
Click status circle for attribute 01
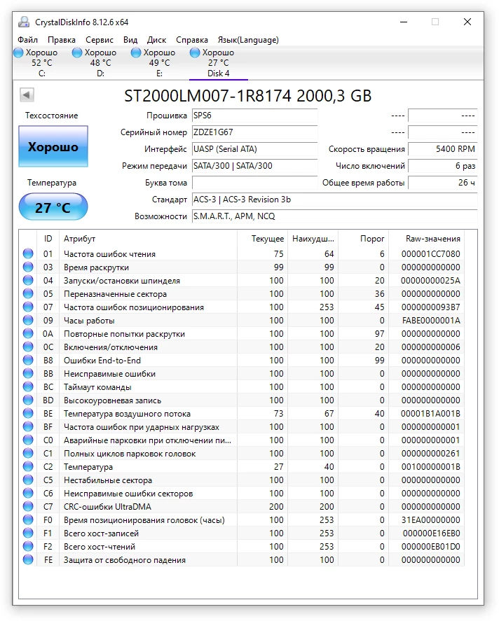[28, 253]
